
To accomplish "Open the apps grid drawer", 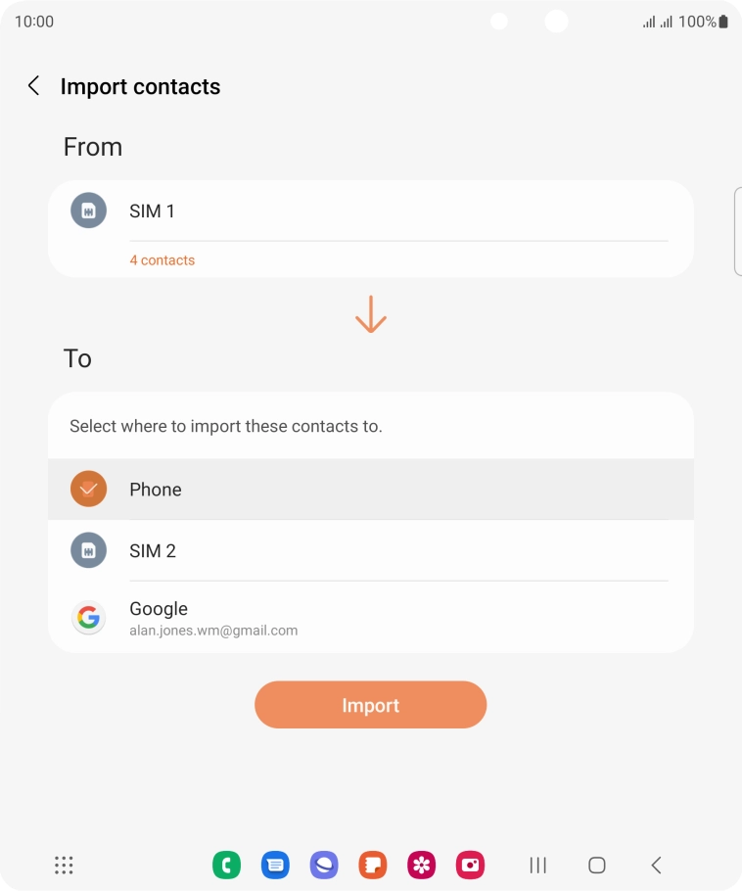I will (64, 865).
